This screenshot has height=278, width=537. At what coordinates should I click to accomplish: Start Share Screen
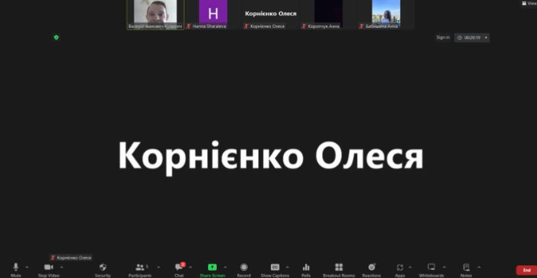point(212,270)
